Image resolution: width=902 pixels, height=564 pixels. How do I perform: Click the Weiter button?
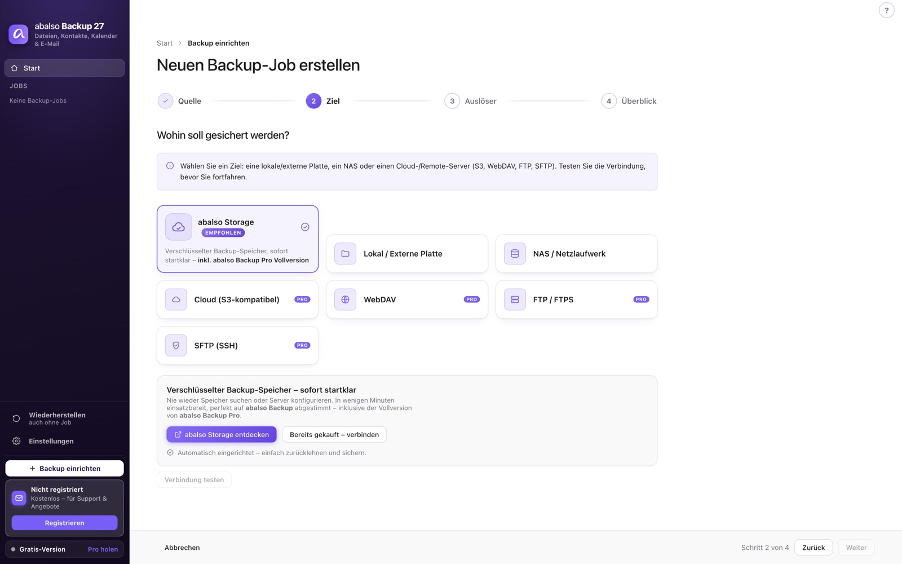856,548
